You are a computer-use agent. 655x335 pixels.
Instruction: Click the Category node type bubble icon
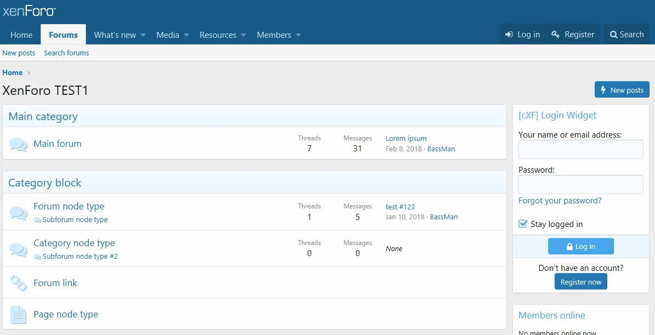[19, 249]
